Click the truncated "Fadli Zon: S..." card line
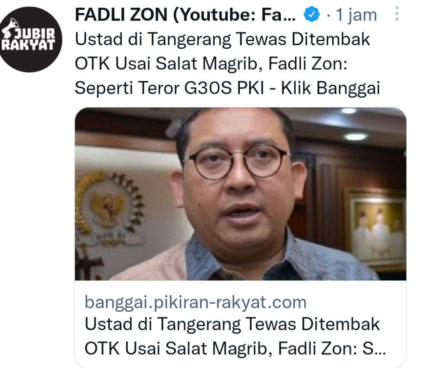421x368 pixels. point(332,349)
